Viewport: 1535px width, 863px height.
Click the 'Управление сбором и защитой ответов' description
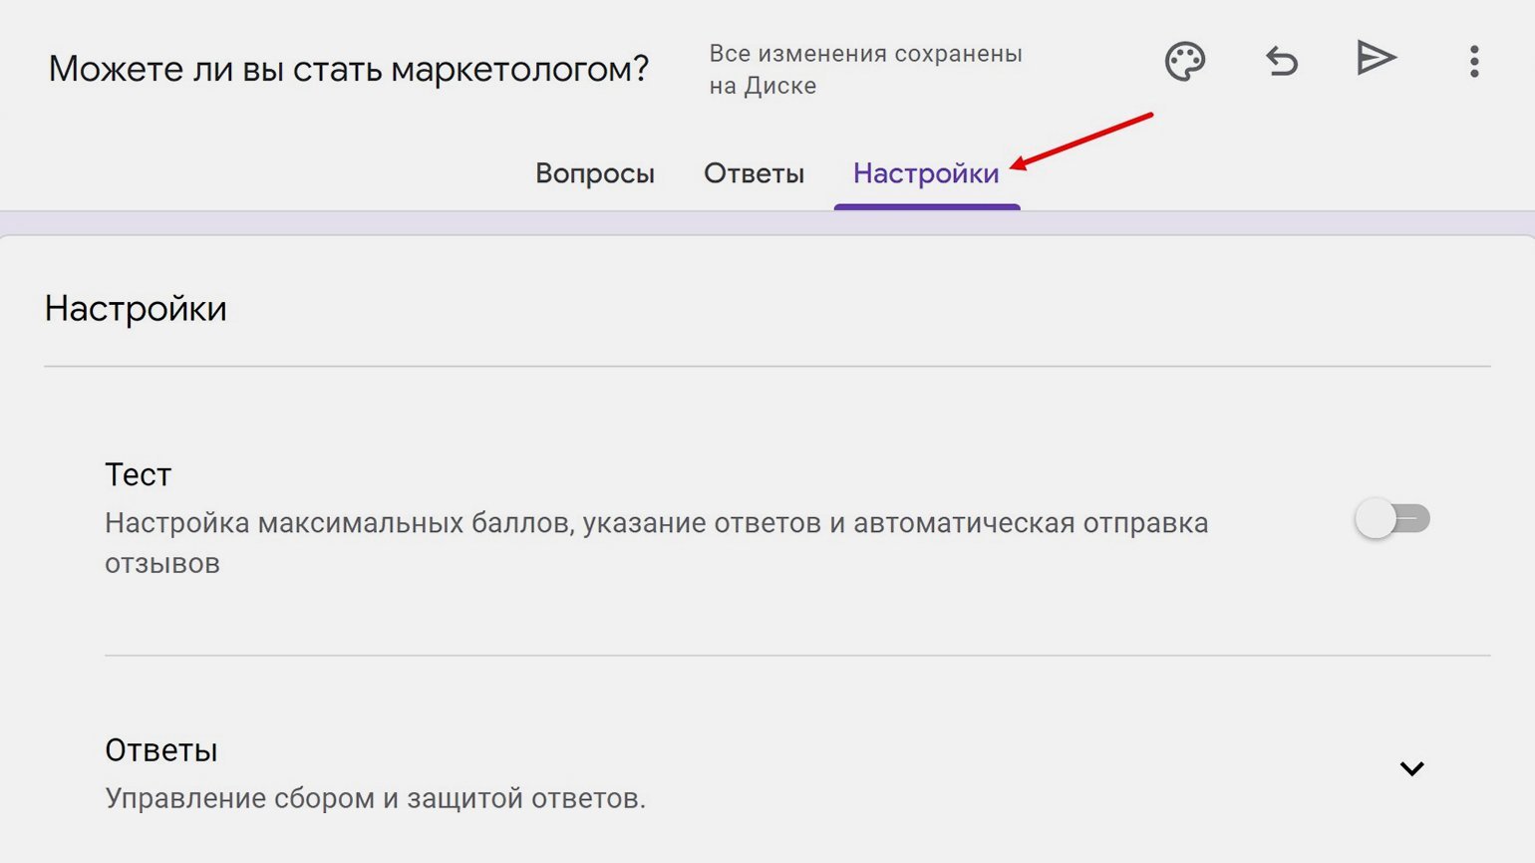pyautogui.click(x=375, y=798)
